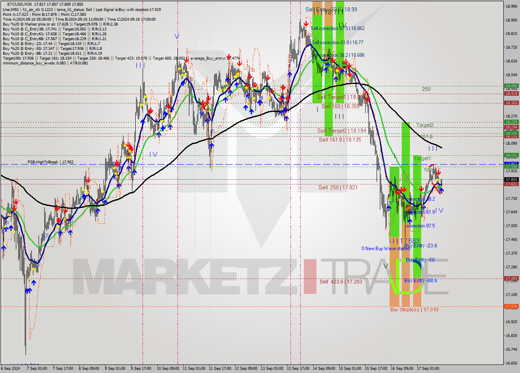
Task: Click the red 17.203 price tag
Action: tap(511, 279)
